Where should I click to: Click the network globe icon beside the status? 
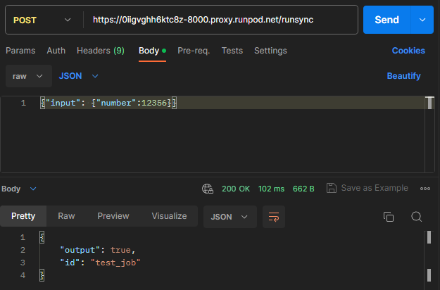coord(208,189)
